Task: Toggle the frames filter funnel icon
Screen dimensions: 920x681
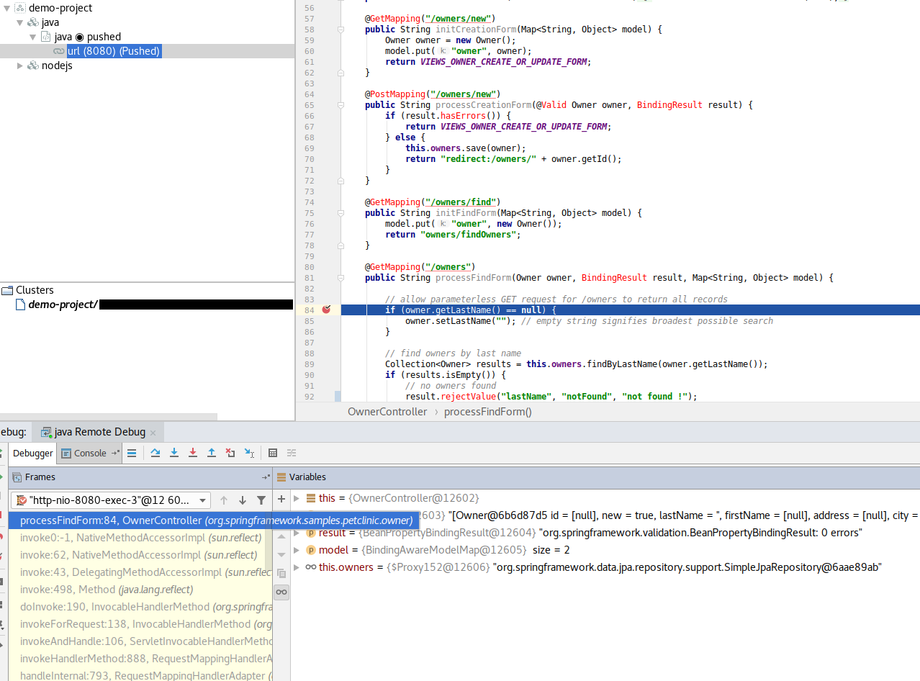Action: point(261,500)
